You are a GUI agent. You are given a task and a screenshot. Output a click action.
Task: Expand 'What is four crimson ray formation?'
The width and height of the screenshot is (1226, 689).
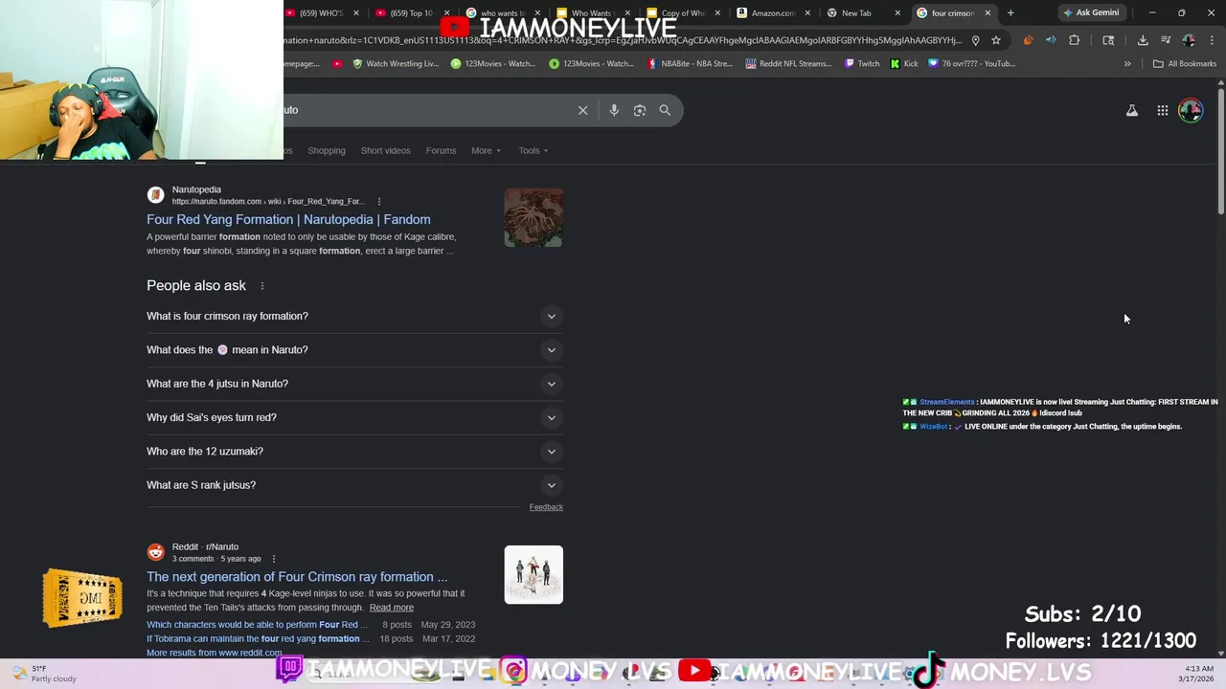(354, 316)
